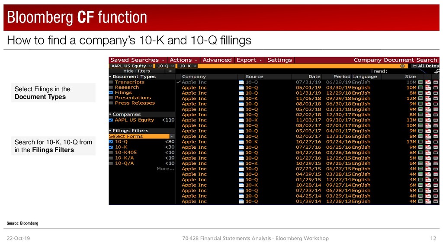
Task: Open PDF icon for the 05/01/19 filing
Action: [428, 87]
